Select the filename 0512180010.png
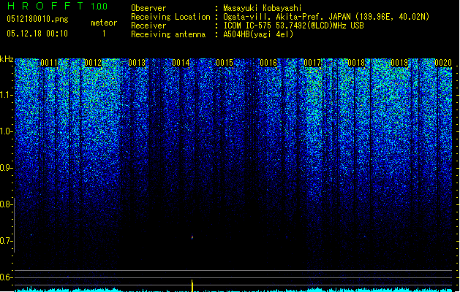460x292 pixels. click(37, 19)
